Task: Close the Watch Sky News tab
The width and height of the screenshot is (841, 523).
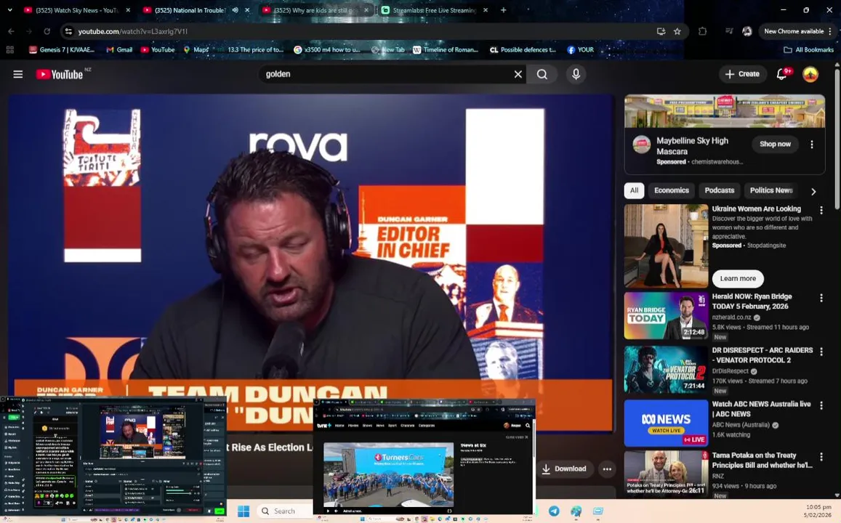Action: (x=128, y=10)
